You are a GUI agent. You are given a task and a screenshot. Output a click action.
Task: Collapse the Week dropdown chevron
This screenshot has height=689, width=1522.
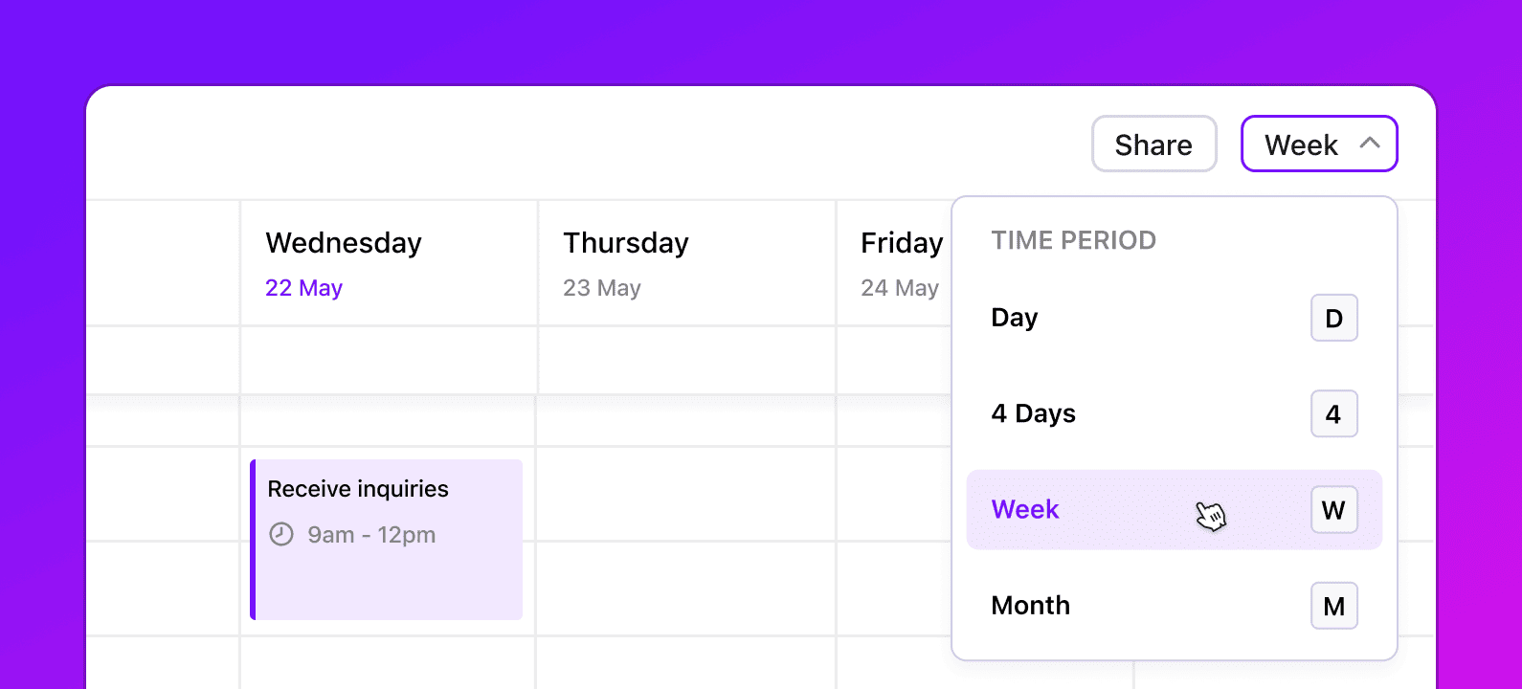1370,144
